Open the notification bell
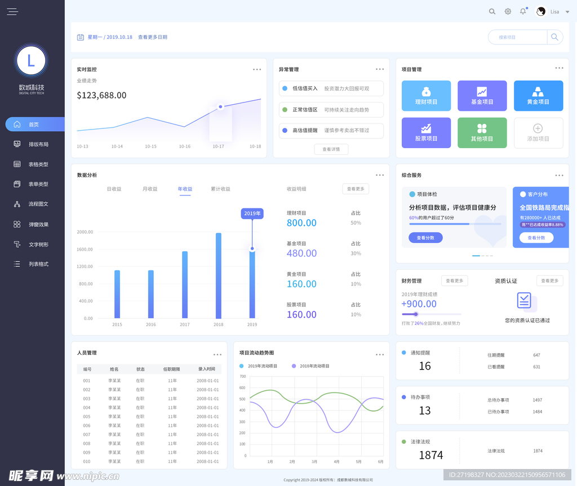 point(522,11)
